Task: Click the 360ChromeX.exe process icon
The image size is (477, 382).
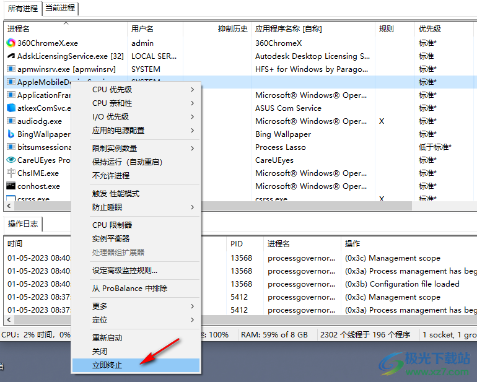Action: pyautogui.click(x=11, y=43)
